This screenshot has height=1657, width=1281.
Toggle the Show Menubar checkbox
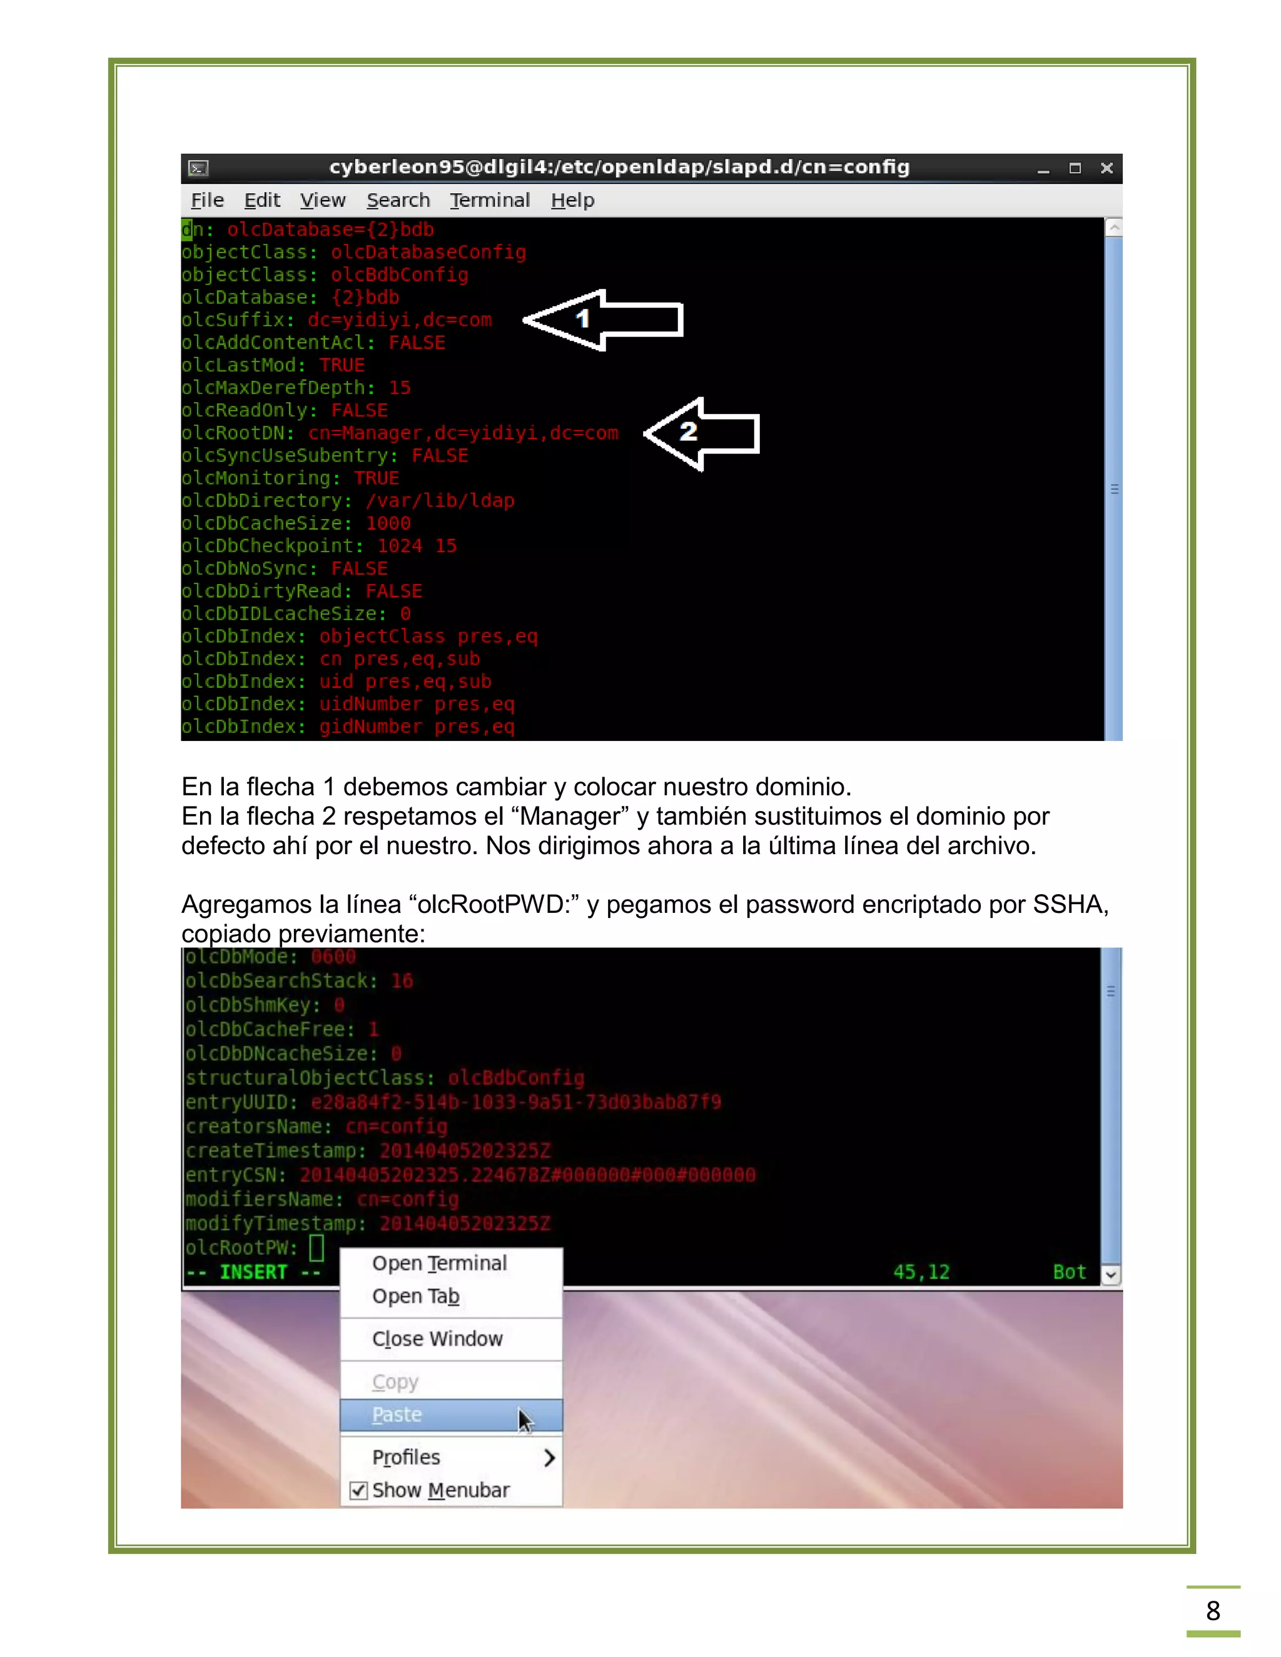point(359,1490)
